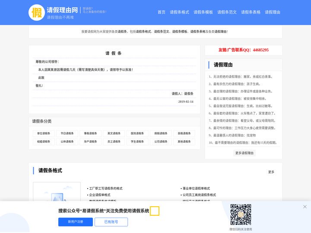Click the 微信扫码关注使用 caption

[241, 229]
